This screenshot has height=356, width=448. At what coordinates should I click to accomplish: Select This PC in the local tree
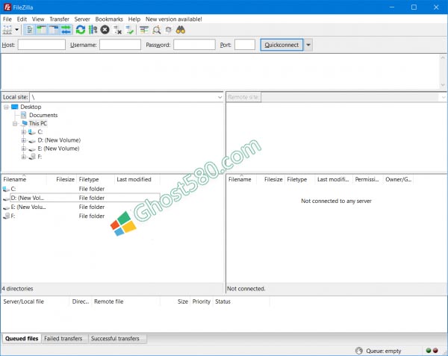pyautogui.click(x=38, y=123)
